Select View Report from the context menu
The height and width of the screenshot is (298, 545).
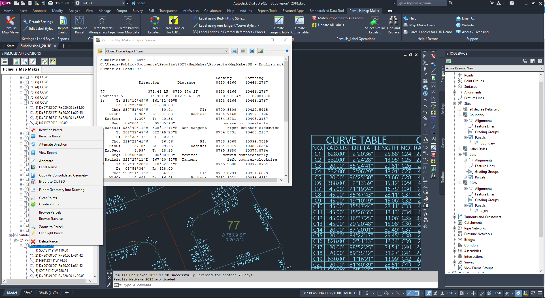[x=48, y=153]
